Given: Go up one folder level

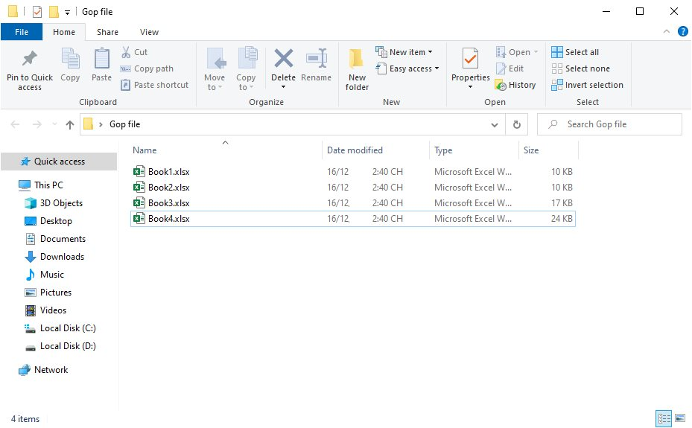Looking at the screenshot, I should point(70,124).
